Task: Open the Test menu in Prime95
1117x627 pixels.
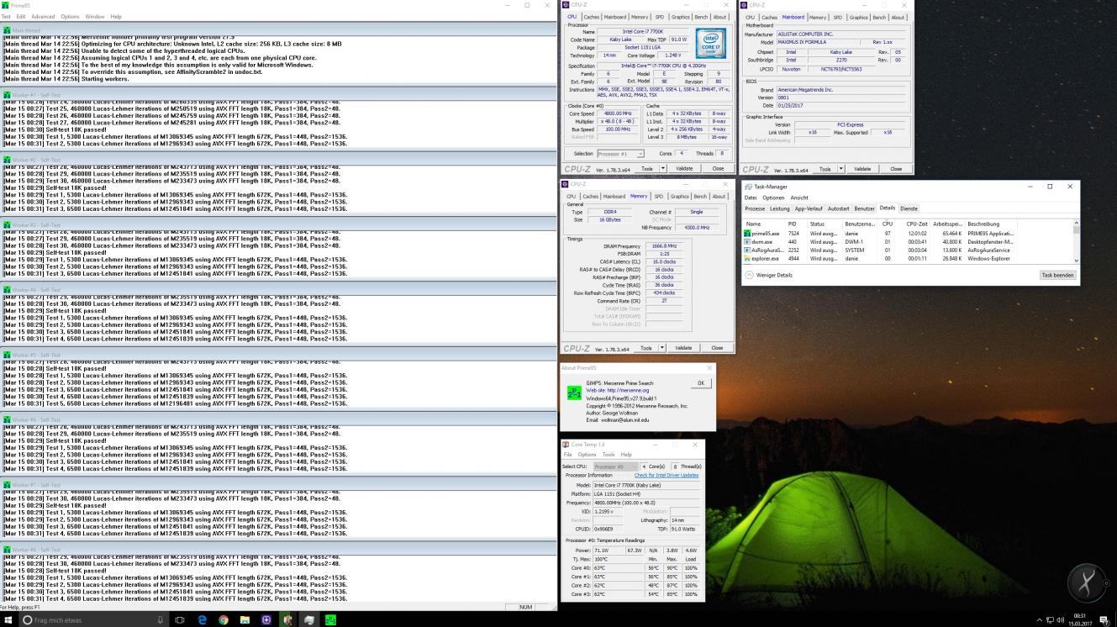Action: (8, 17)
